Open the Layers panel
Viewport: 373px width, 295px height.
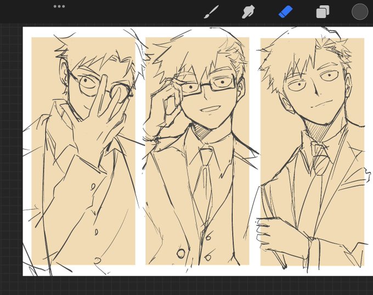pos(323,12)
